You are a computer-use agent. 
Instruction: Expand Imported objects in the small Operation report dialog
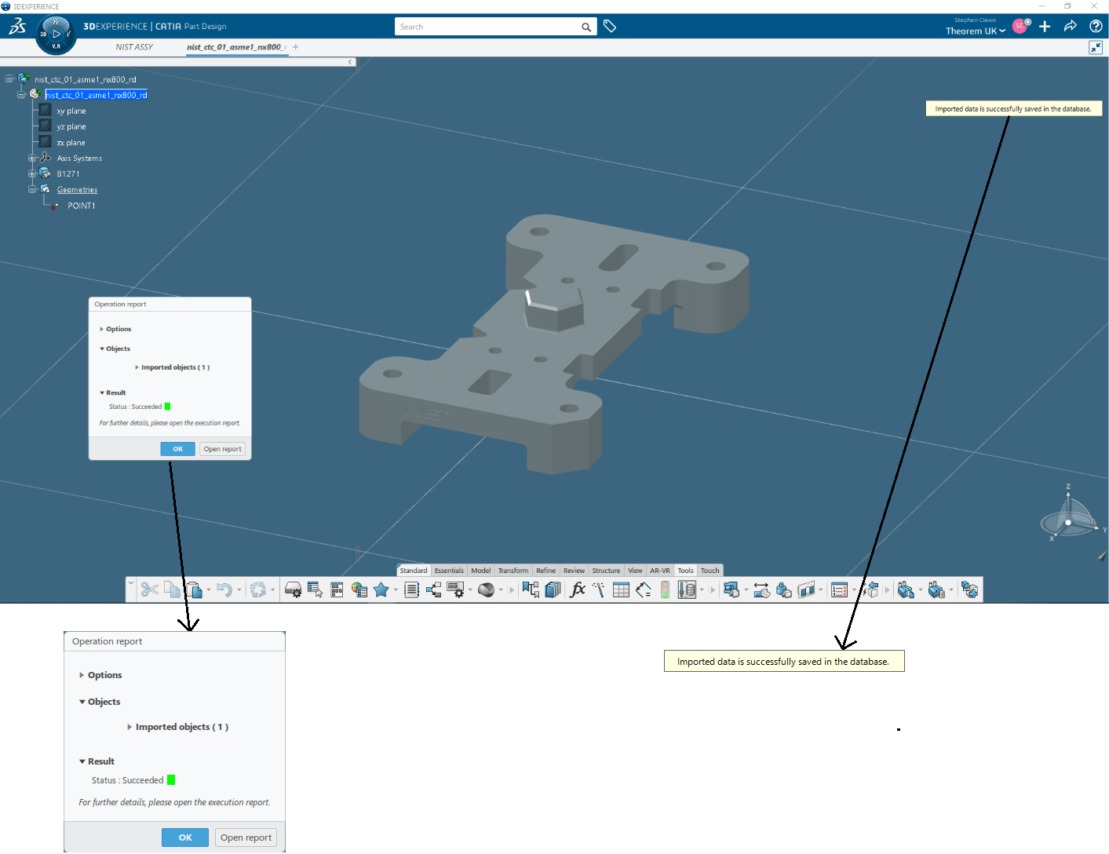coord(137,367)
